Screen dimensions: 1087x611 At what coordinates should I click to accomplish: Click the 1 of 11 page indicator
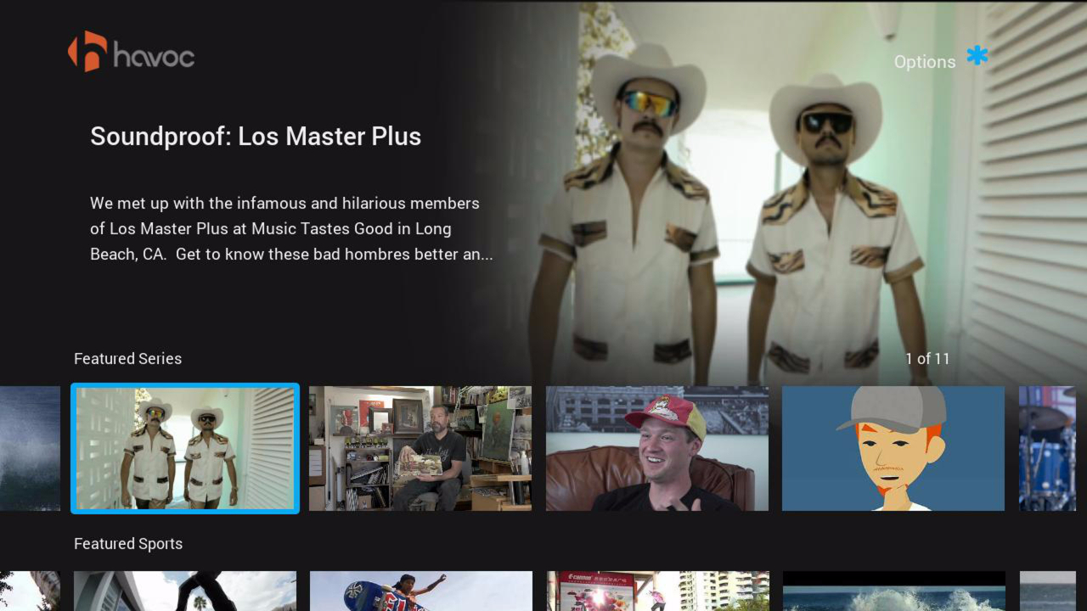[x=929, y=358]
